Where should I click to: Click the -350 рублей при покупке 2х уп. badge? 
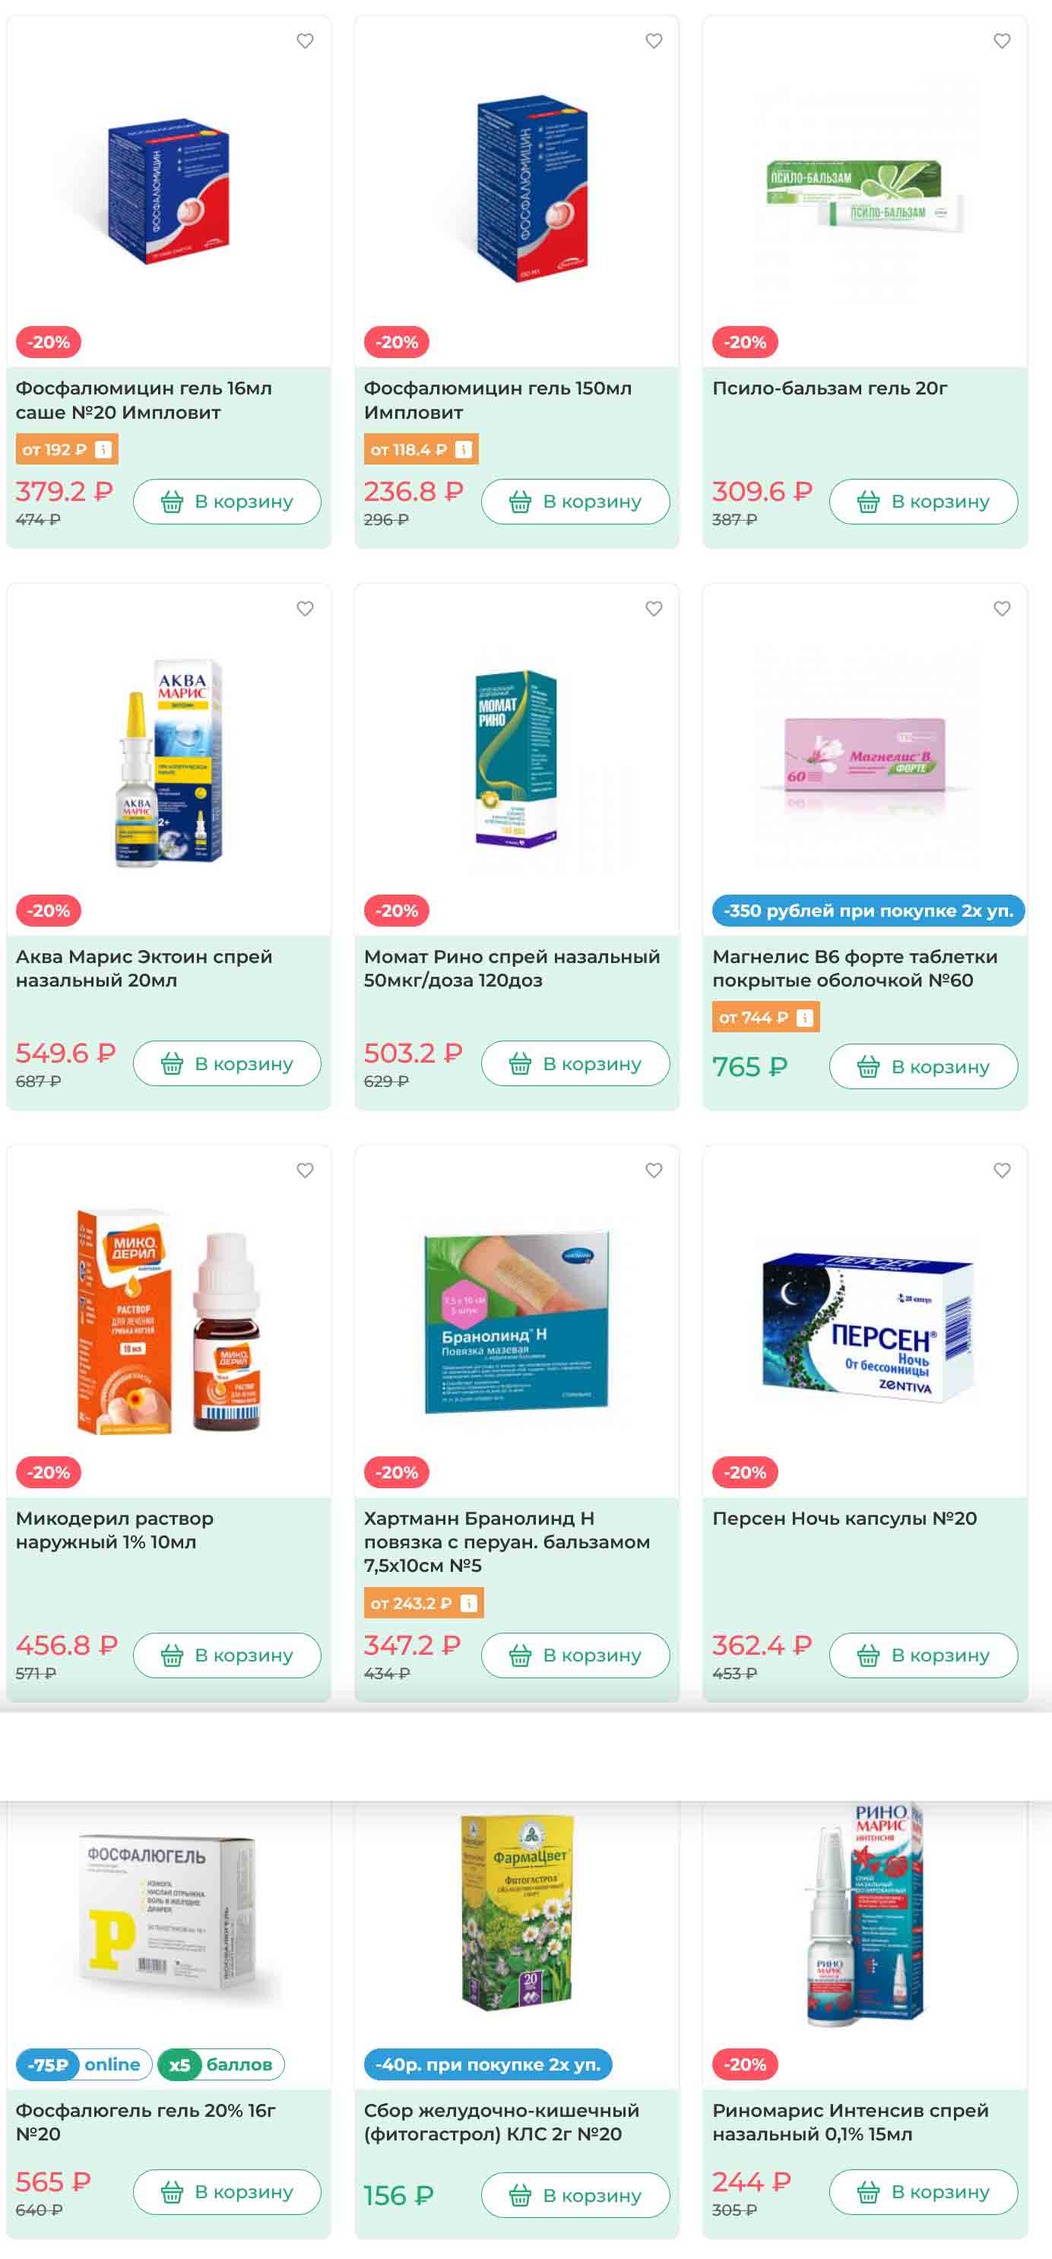(x=868, y=911)
